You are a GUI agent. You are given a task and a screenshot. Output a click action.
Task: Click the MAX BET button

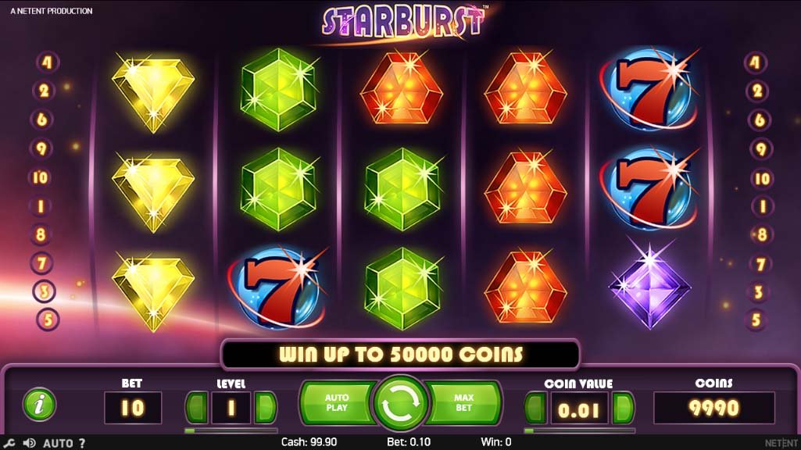pyautogui.click(x=464, y=403)
